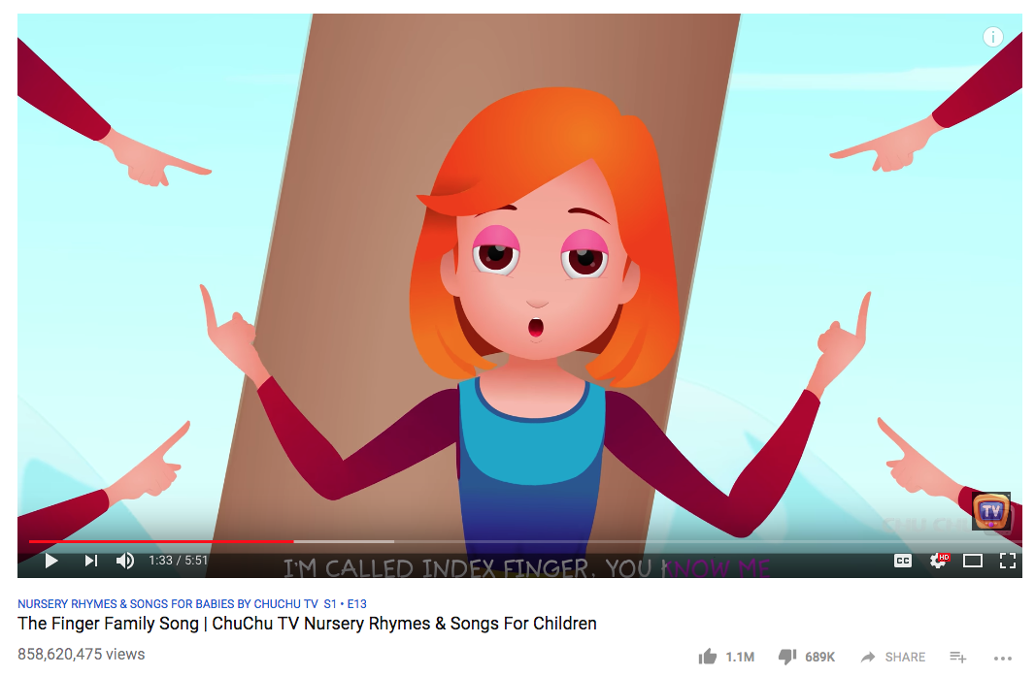The height and width of the screenshot is (676, 1035).
Task: Like the video with thumbs up
Action: point(708,657)
